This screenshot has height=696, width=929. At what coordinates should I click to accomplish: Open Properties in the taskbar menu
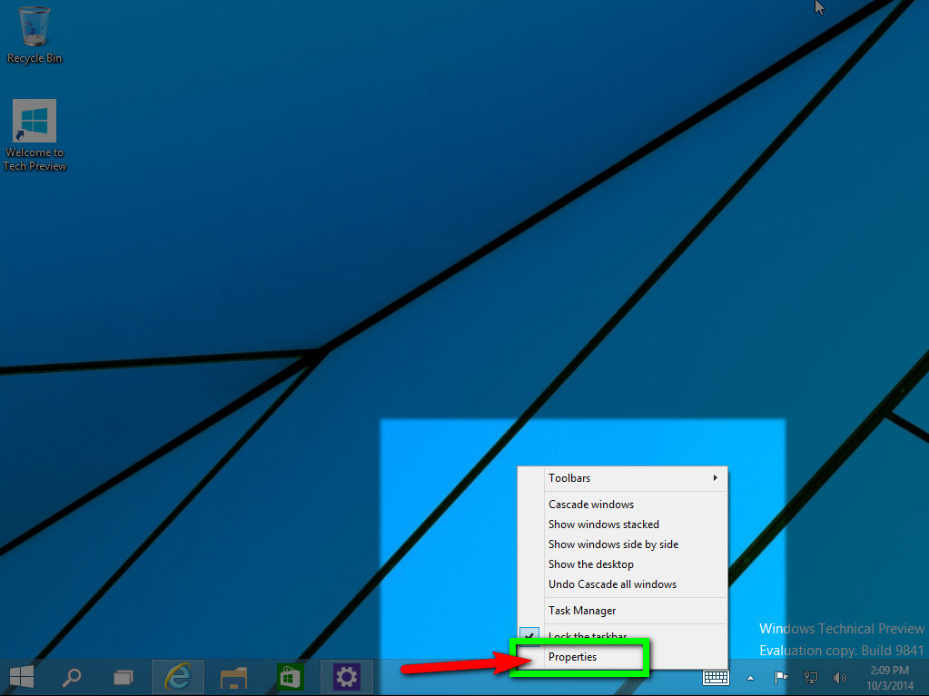(x=623, y=657)
